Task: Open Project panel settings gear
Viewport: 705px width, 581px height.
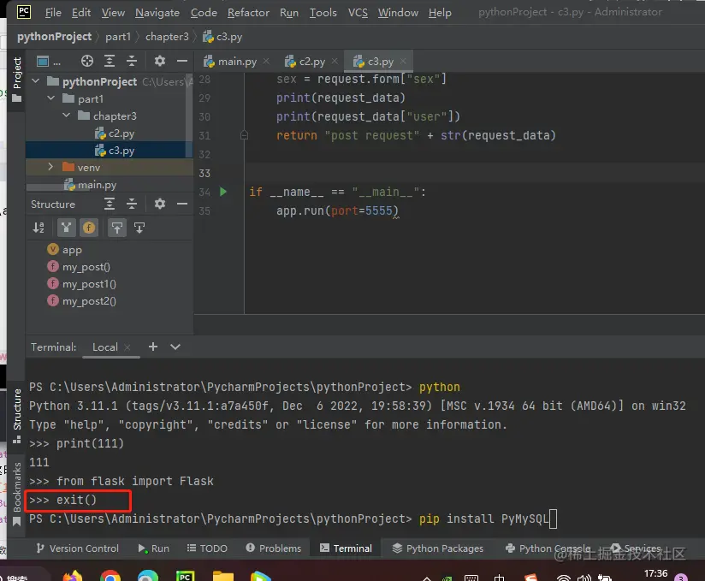Action: [x=160, y=61]
